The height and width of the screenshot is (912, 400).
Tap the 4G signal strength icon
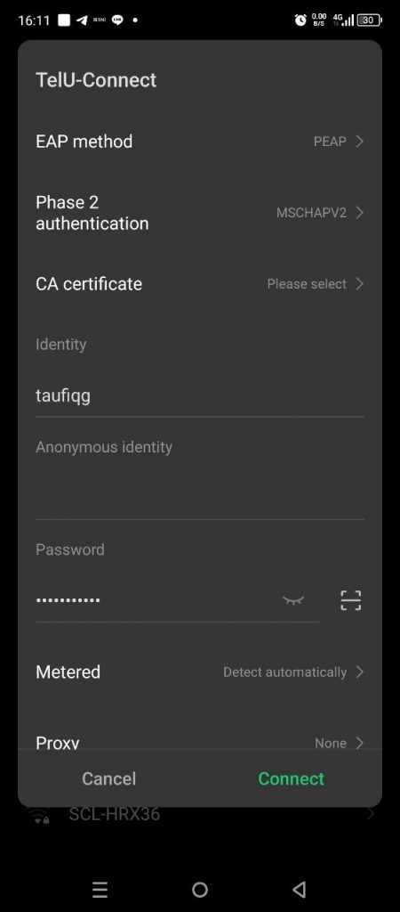[344, 20]
